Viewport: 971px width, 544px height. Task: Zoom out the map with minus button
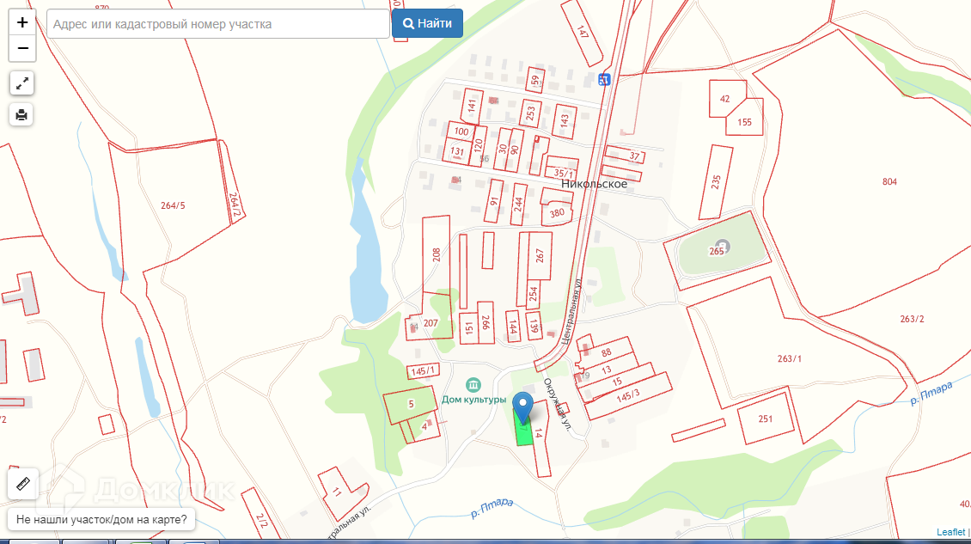coord(22,48)
